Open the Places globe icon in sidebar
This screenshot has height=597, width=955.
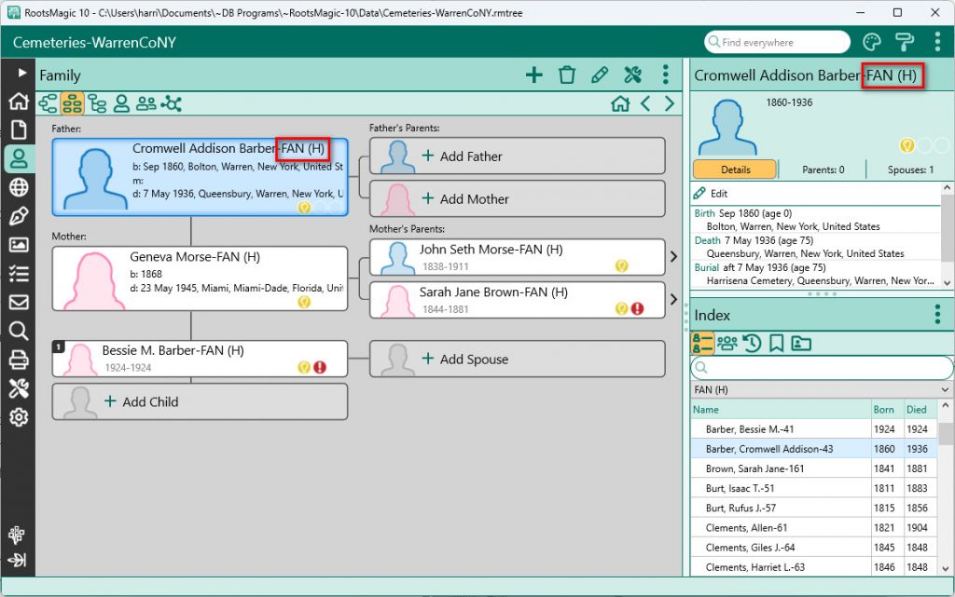[19, 187]
